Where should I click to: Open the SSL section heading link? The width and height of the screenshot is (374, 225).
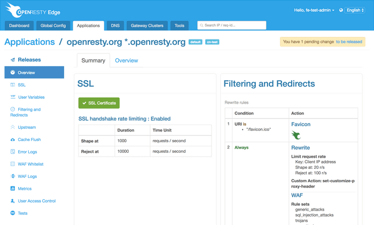[85, 84]
